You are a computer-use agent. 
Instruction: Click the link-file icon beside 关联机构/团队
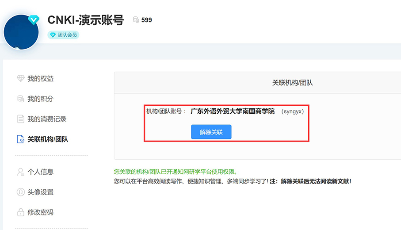coord(21,139)
